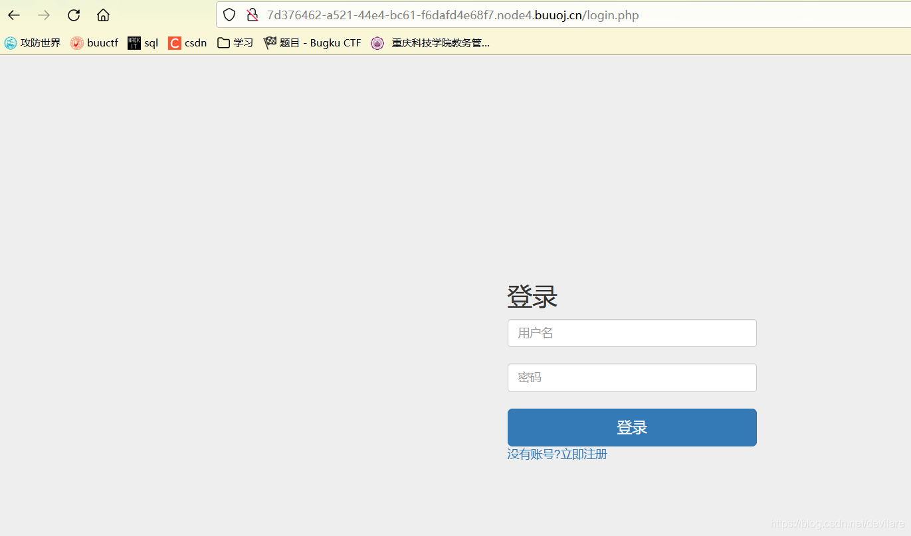Open the browser home page
This screenshot has height=536, width=911.
pos(102,15)
